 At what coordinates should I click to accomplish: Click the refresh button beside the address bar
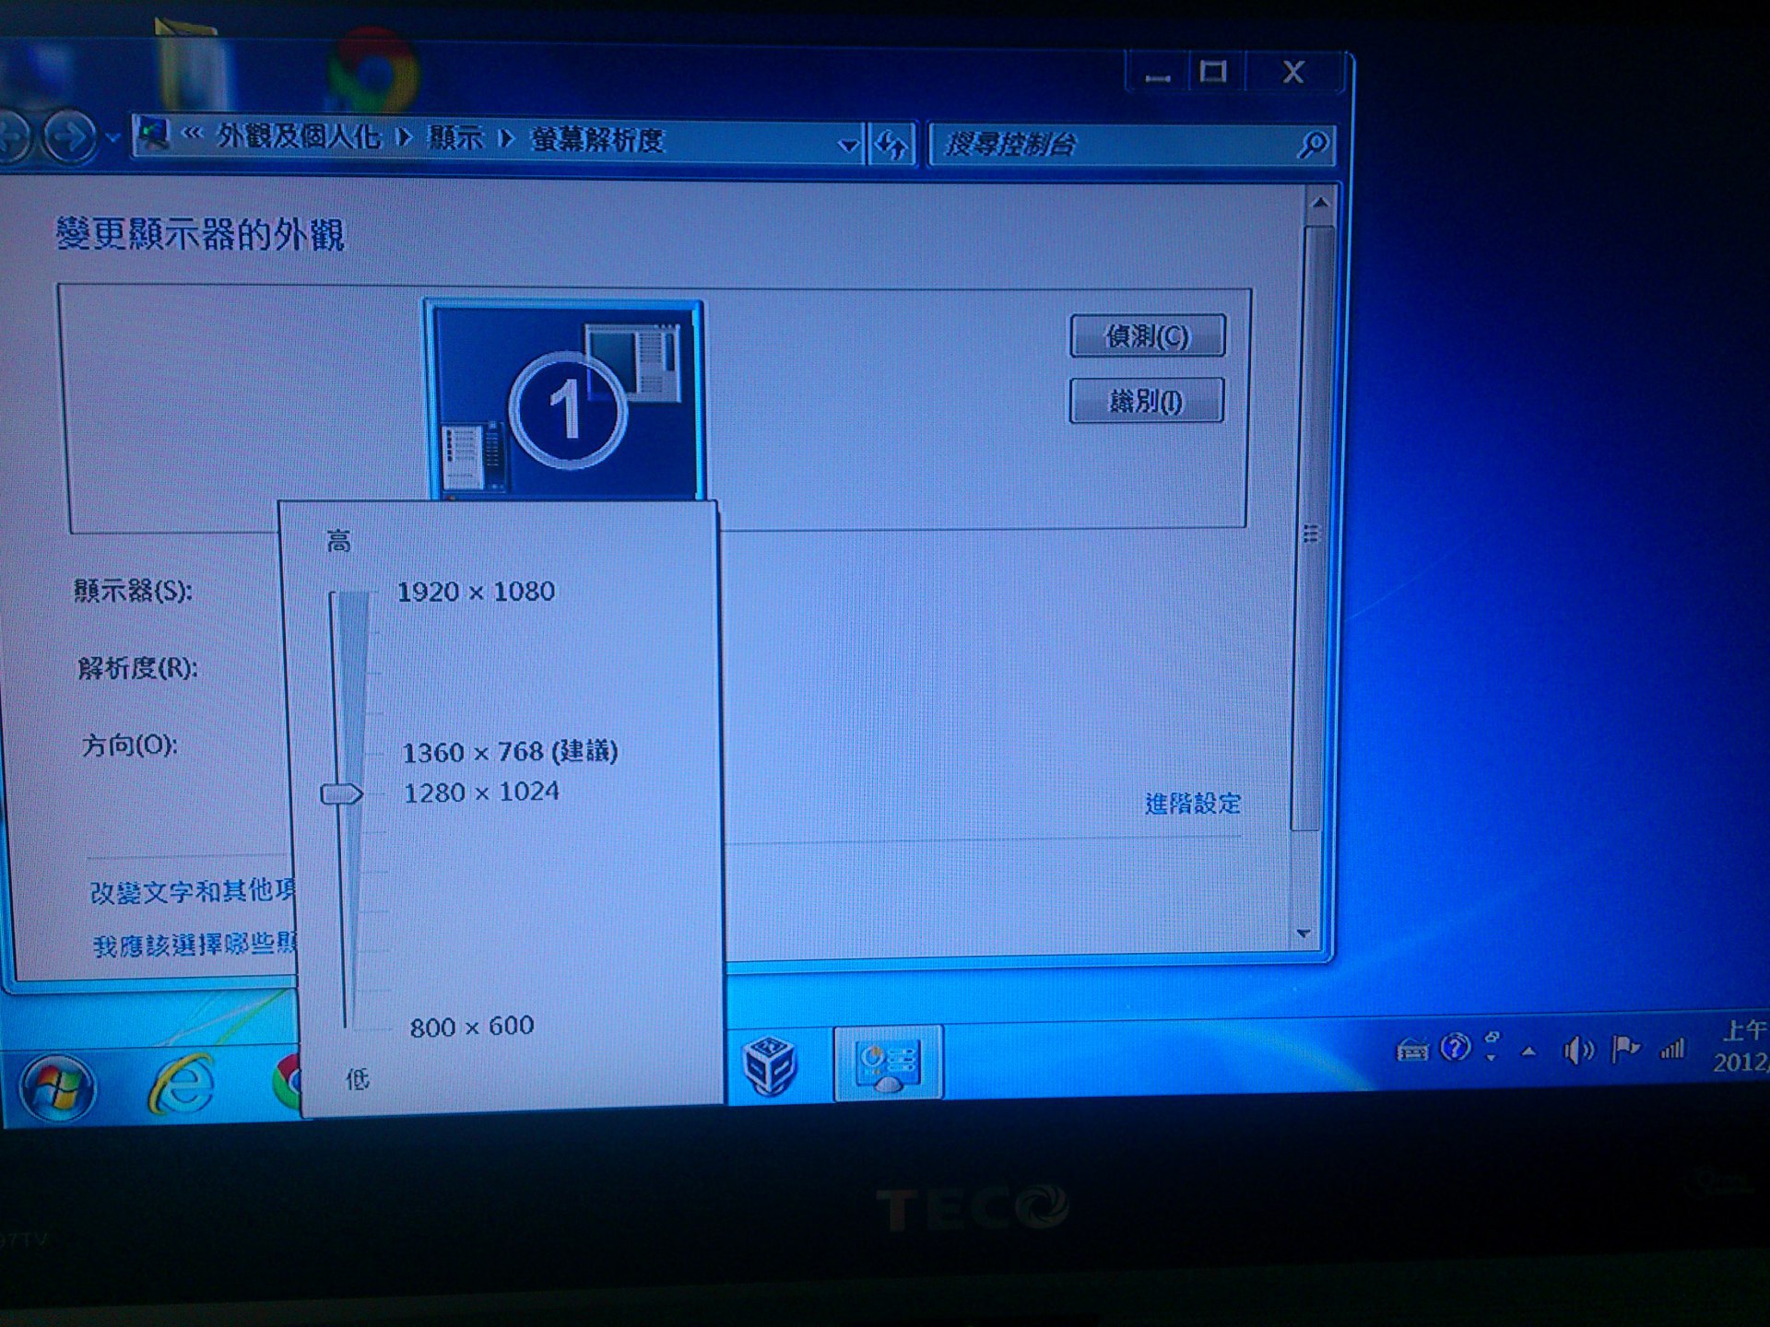pos(891,145)
